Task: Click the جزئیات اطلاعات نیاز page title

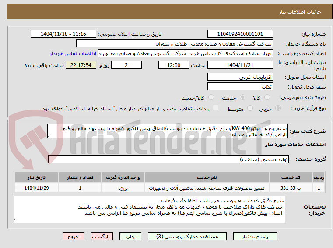Action: (300, 12)
